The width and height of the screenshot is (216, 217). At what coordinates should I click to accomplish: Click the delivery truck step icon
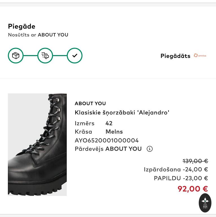(x=45, y=56)
